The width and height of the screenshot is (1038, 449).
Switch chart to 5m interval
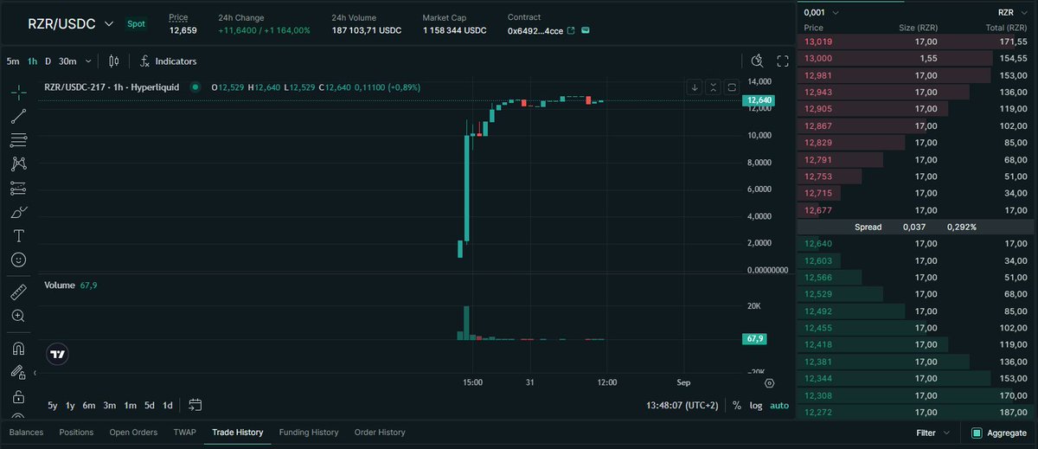(x=13, y=61)
